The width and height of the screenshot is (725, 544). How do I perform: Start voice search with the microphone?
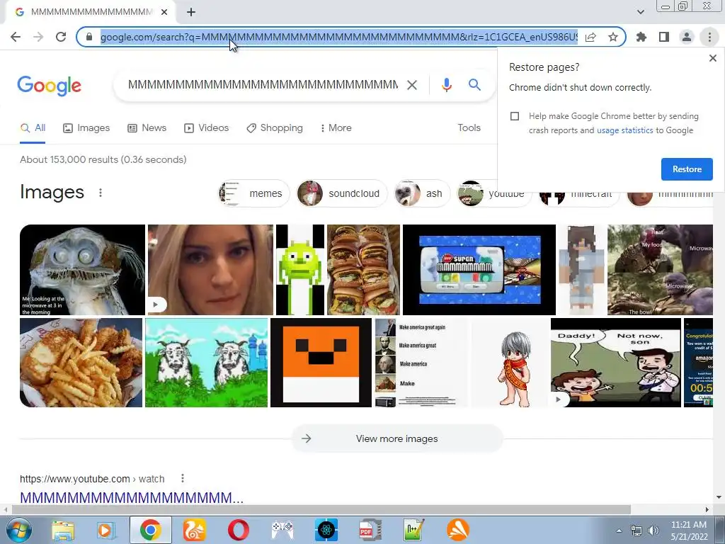click(x=446, y=85)
